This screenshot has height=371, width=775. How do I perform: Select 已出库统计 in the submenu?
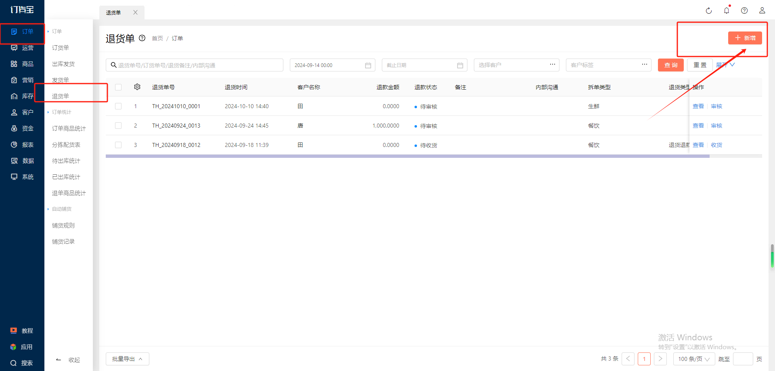click(66, 177)
